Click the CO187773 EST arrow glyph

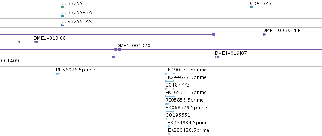coord(170,89)
